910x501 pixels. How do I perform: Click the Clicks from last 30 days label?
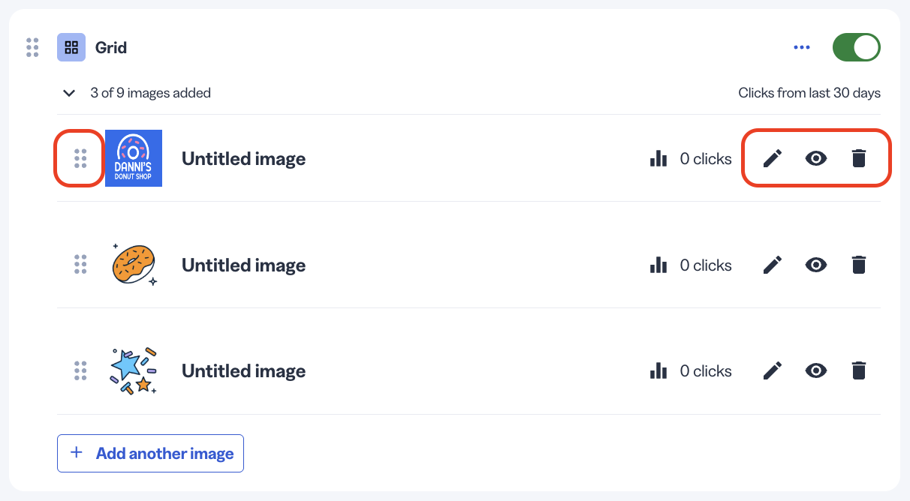(x=809, y=92)
